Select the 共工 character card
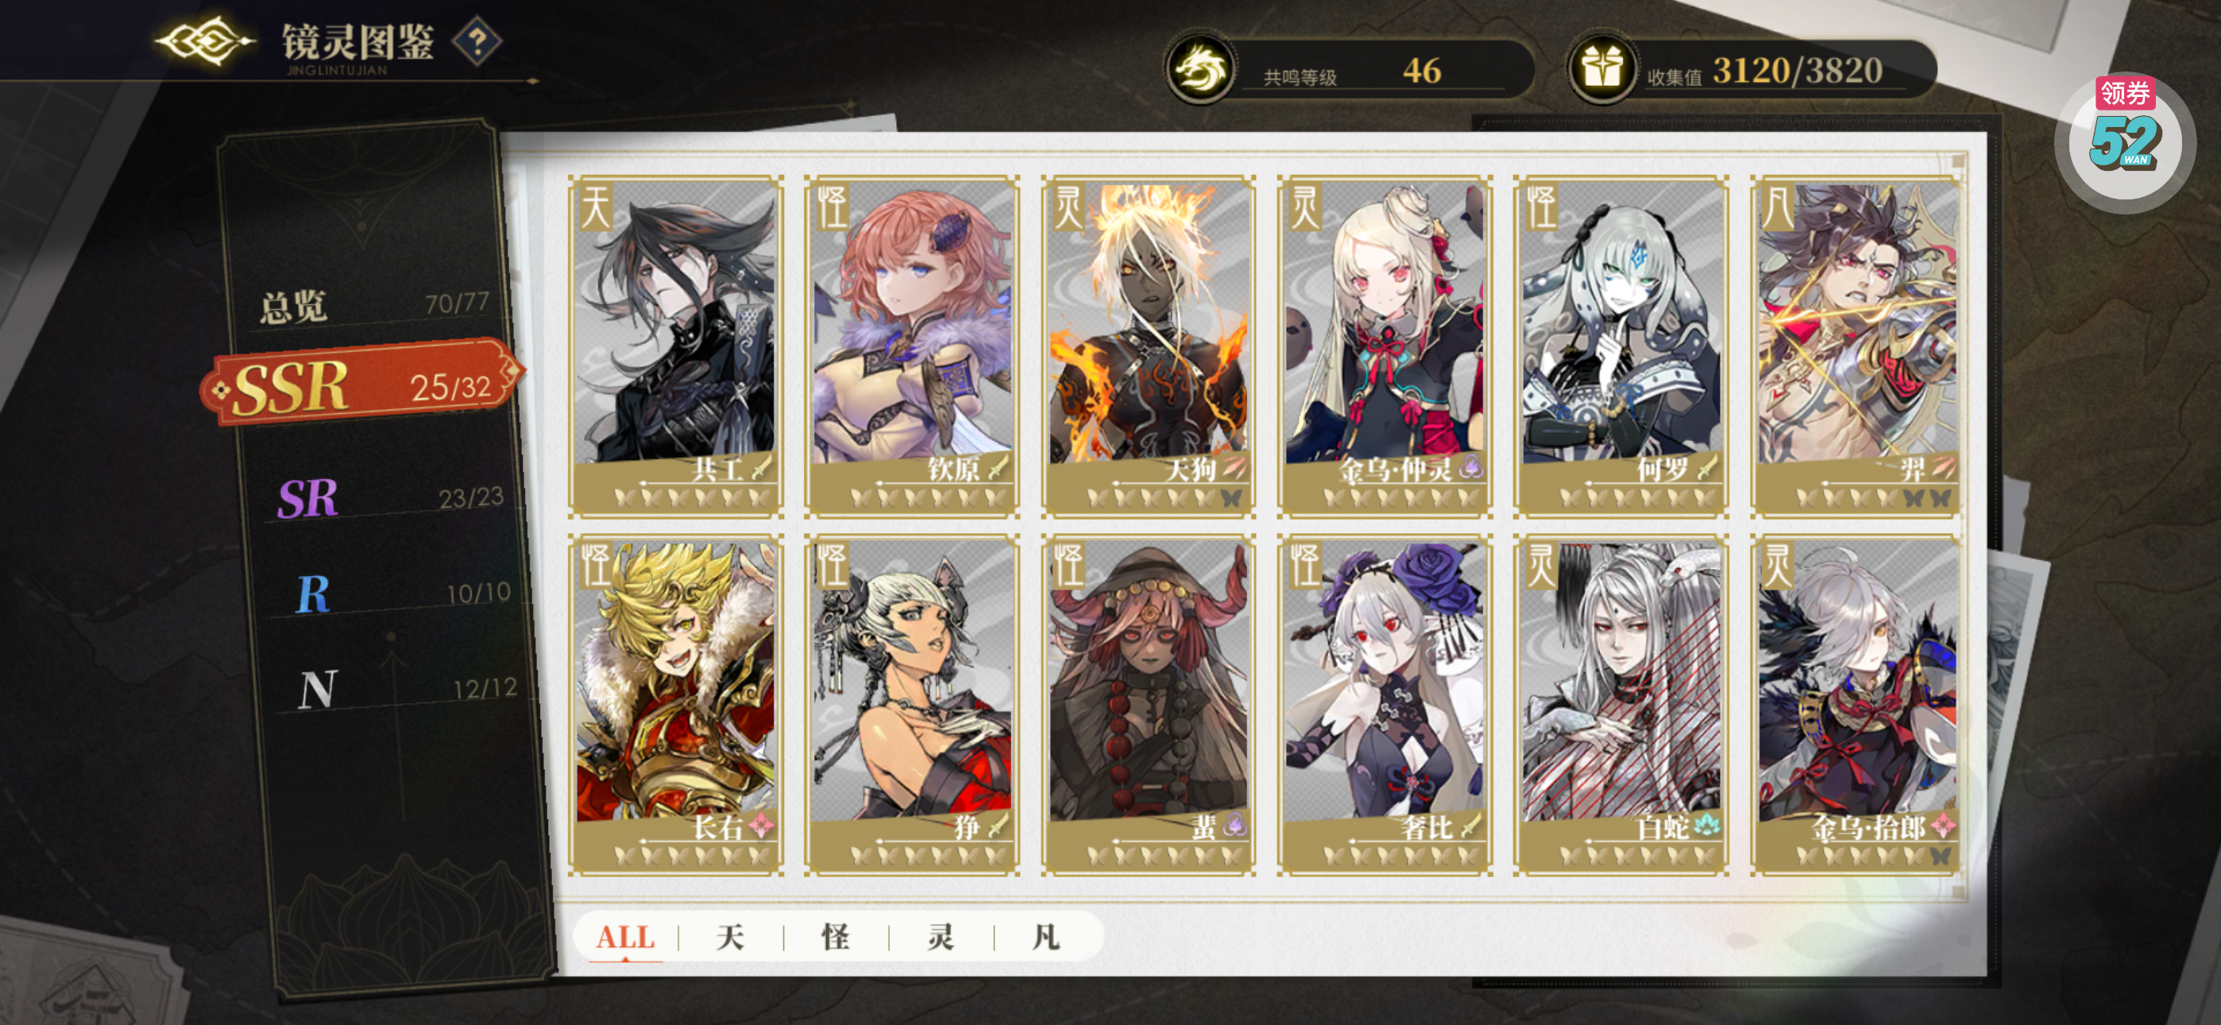 [675, 346]
